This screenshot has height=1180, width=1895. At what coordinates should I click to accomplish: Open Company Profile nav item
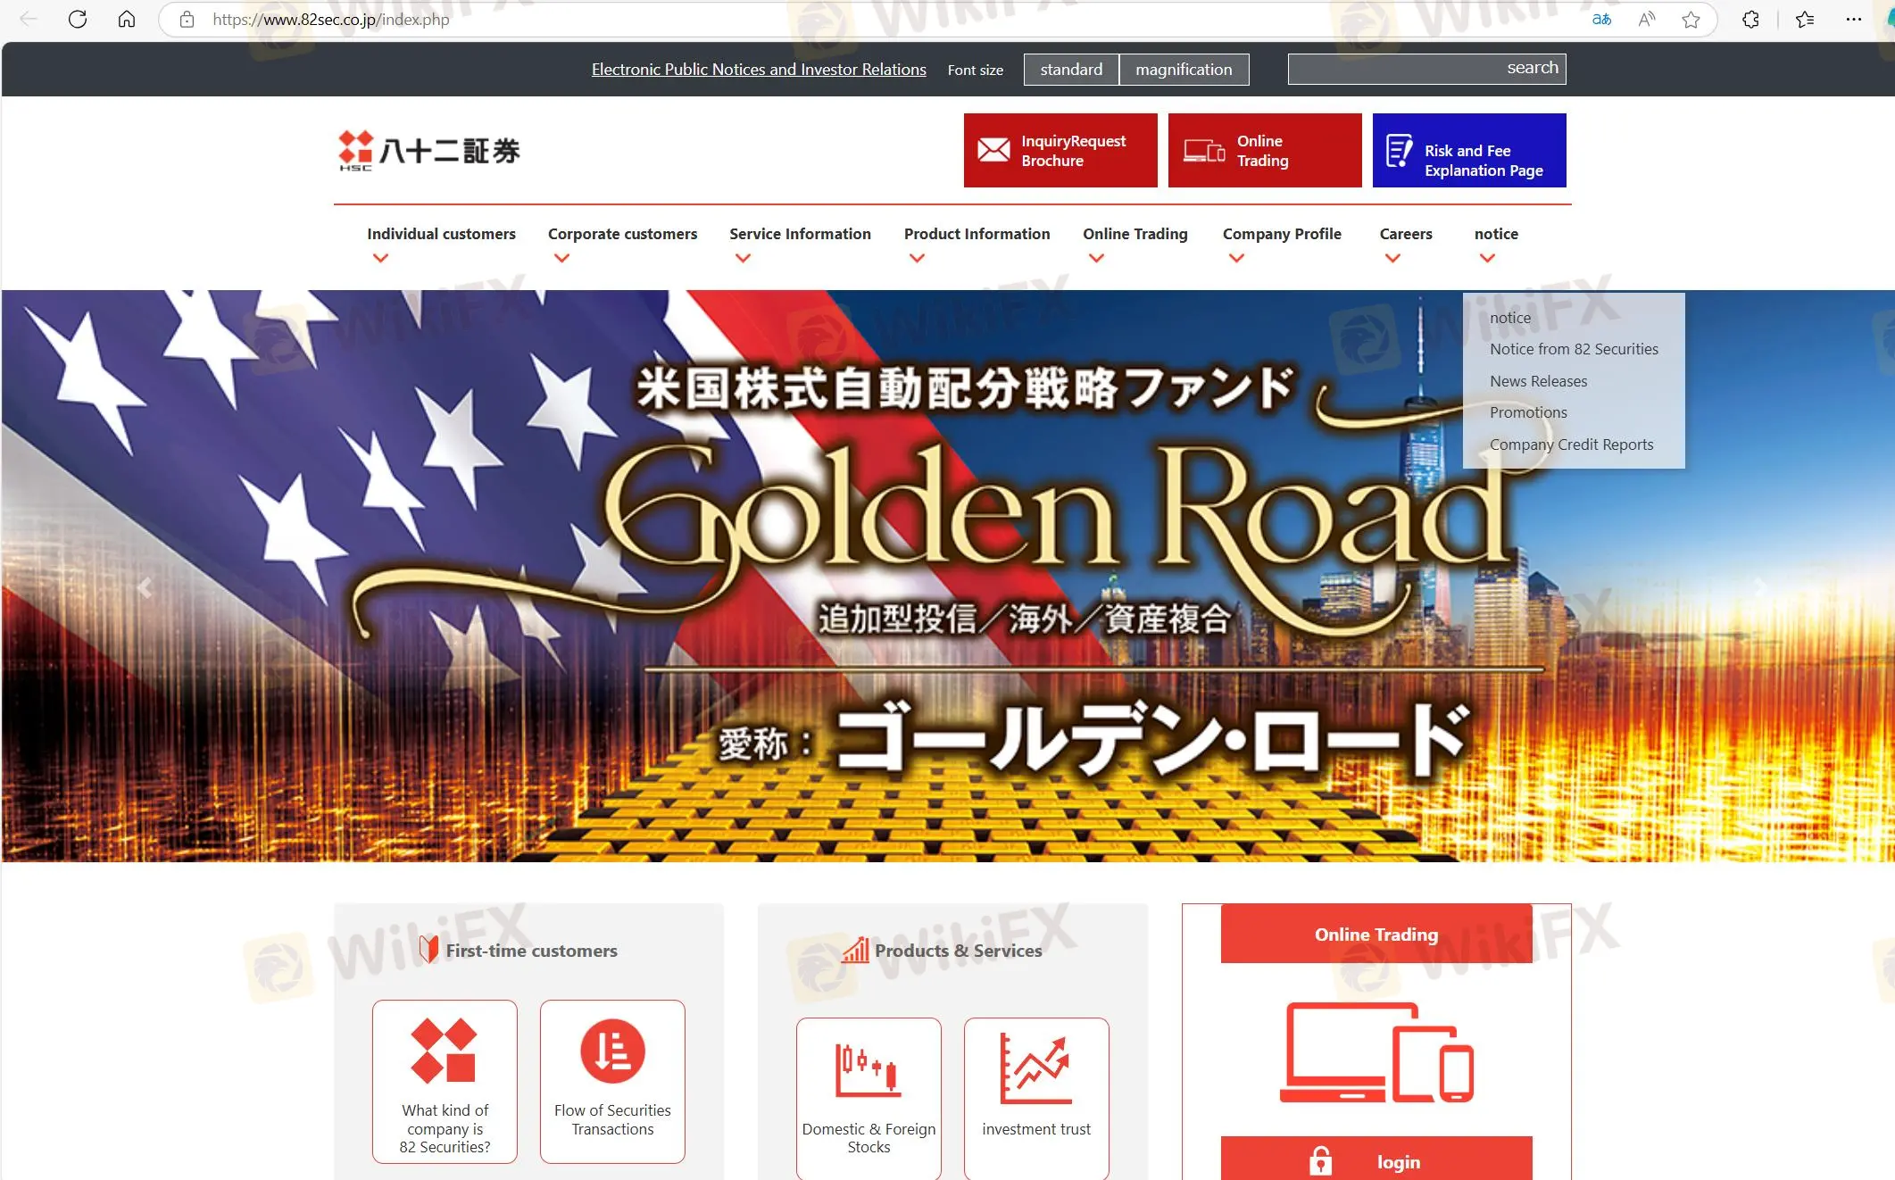pyautogui.click(x=1282, y=234)
